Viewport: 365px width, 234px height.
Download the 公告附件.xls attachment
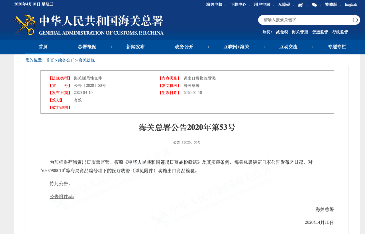(62, 196)
